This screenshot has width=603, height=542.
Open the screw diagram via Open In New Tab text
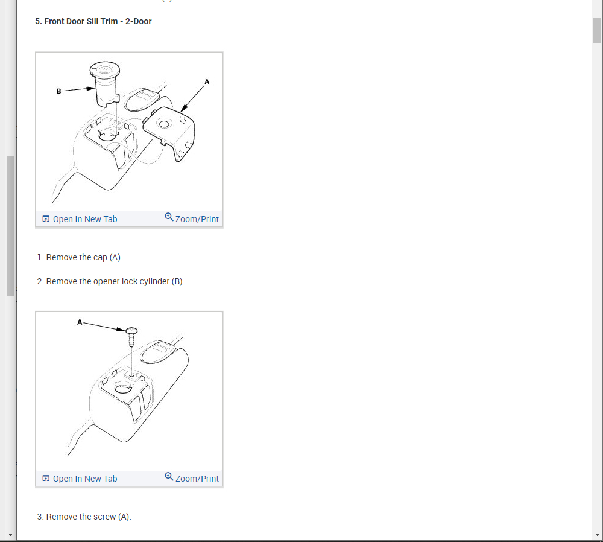(x=85, y=479)
